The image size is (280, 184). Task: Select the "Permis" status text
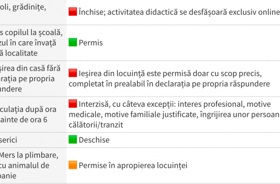pyautogui.click(x=91, y=43)
